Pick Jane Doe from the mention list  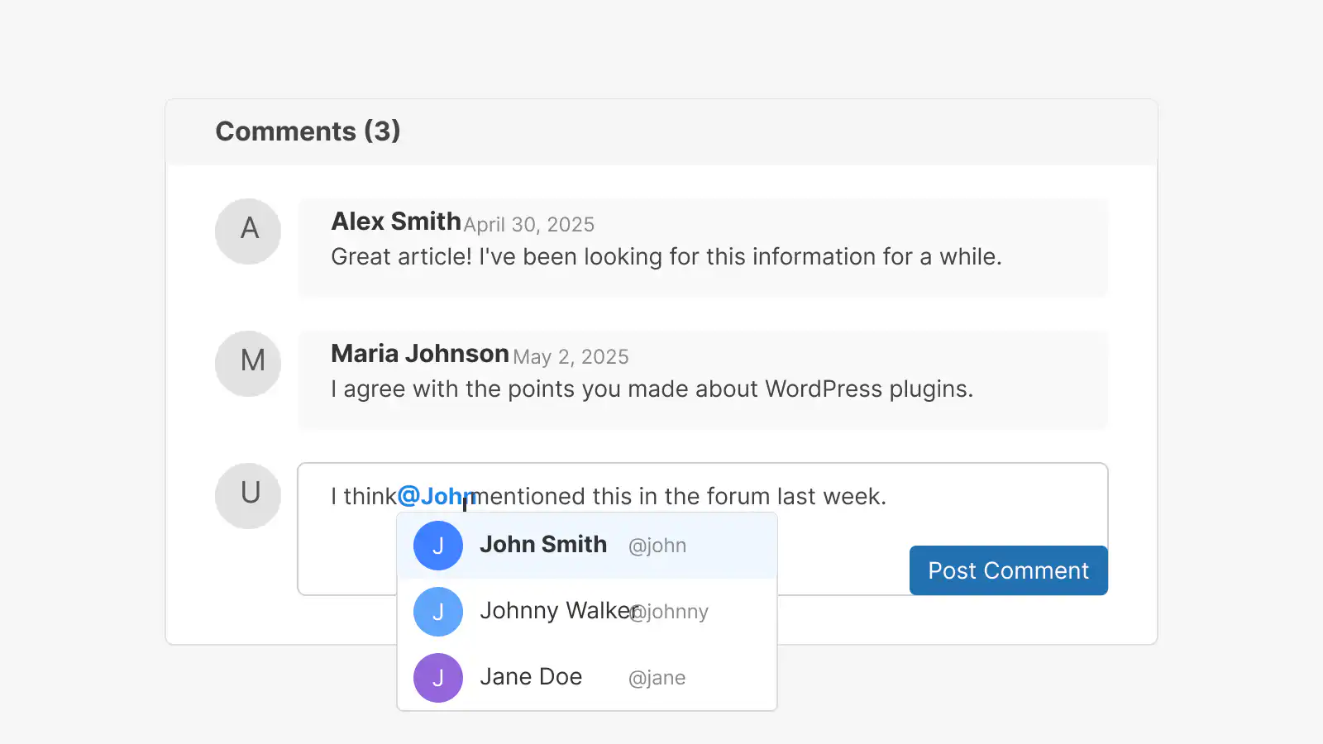click(531, 677)
